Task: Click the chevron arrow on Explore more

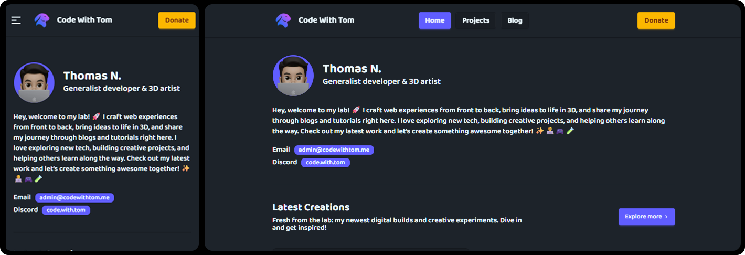Action: click(666, 217)
